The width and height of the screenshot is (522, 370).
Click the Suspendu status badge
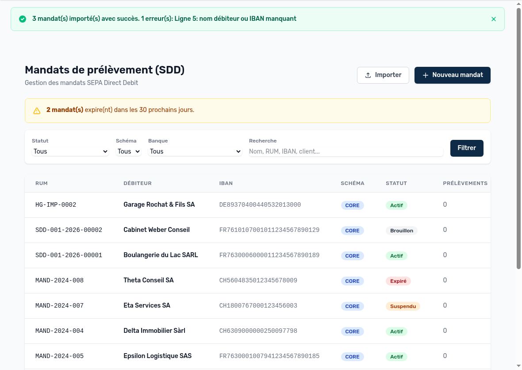(403, 306)
